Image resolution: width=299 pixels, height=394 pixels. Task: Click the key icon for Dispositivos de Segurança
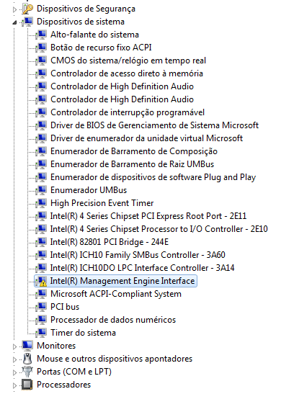tap(27, 9)
